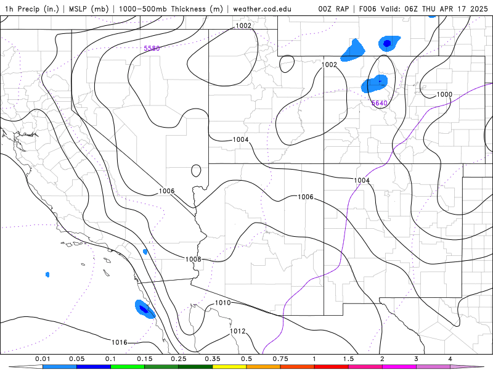Click the '1016' isobar label

(x=120, y=342)
